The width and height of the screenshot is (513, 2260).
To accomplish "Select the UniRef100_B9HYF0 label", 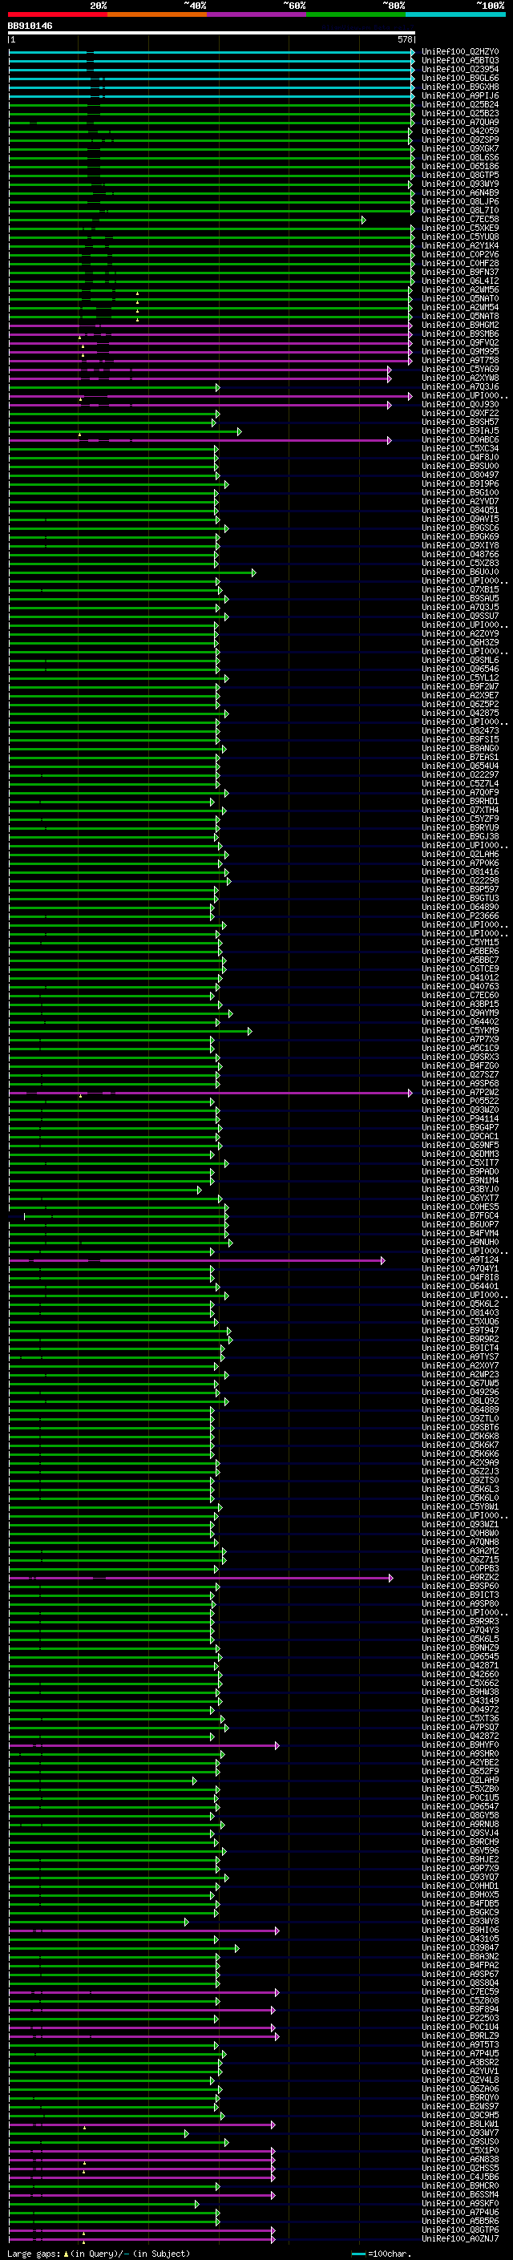I will click(460, 1745).
